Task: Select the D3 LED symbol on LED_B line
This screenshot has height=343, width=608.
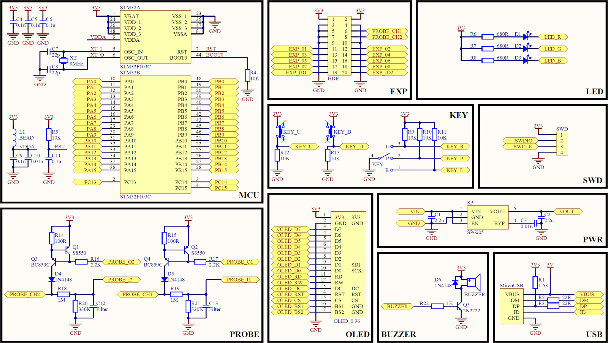Action: [527, 60]
